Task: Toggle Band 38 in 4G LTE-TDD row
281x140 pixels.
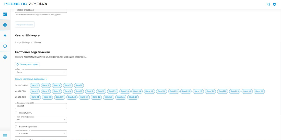Action: (47, 97)
